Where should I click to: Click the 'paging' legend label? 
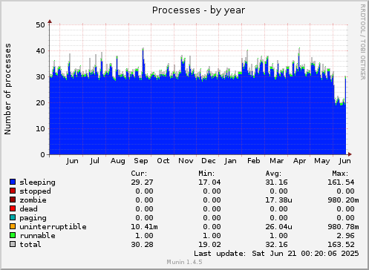(33, 218)
